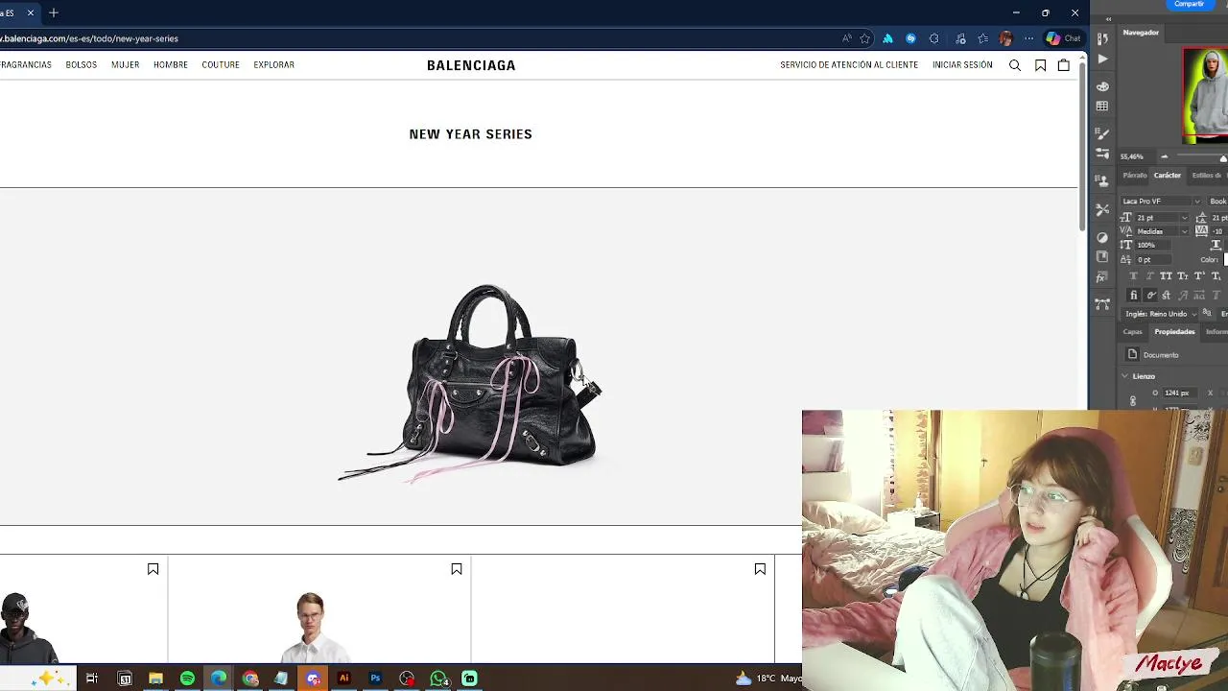The height and width of the screenshot is (691, 1228).
Task: Open the Edge profile avatar
Action: 1005,38
